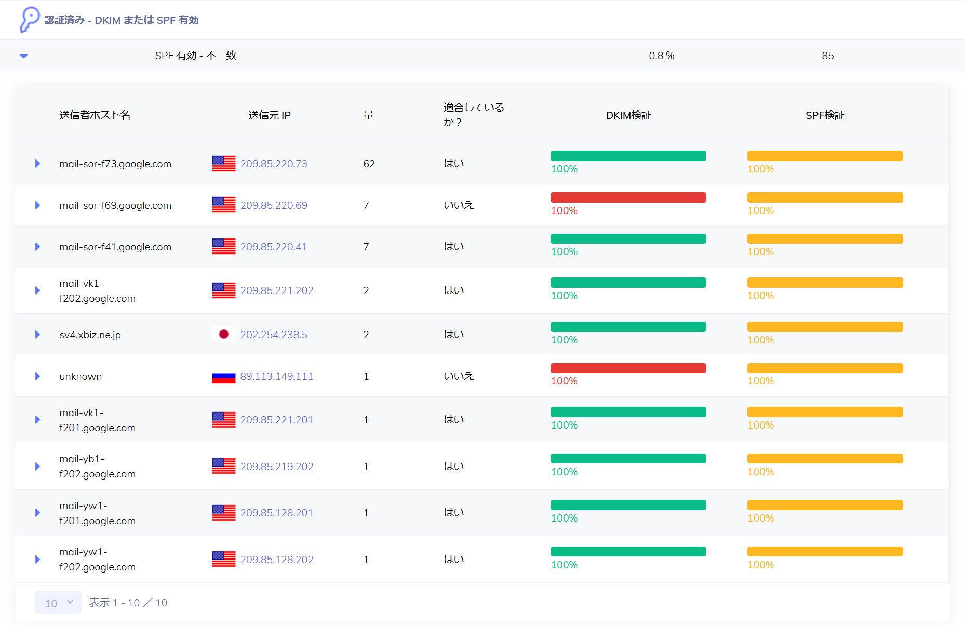Open IP link 209.85.220.41
This screenshot has width=965, height=625.
274,247
